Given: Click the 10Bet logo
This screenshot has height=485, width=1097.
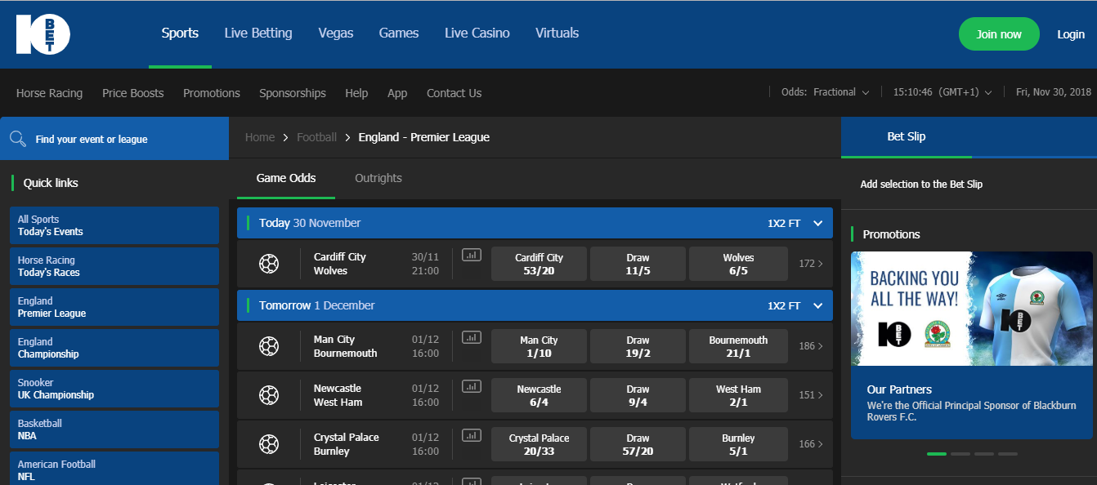Looking at the screenshot, I should 43,34.
